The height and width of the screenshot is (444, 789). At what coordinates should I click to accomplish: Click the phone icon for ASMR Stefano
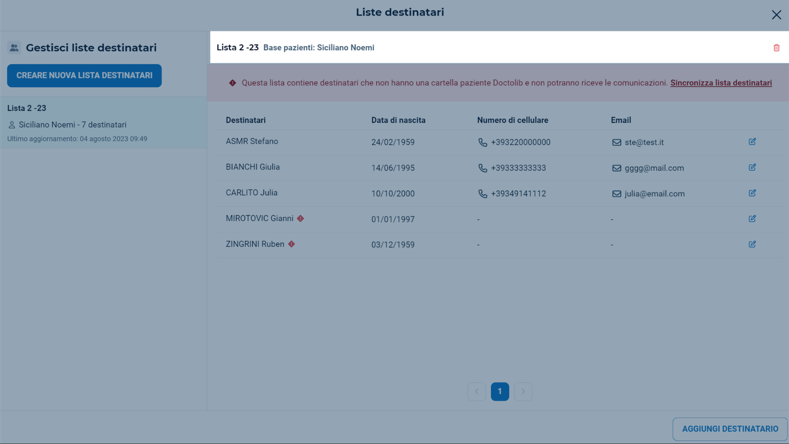coord(483,142)
